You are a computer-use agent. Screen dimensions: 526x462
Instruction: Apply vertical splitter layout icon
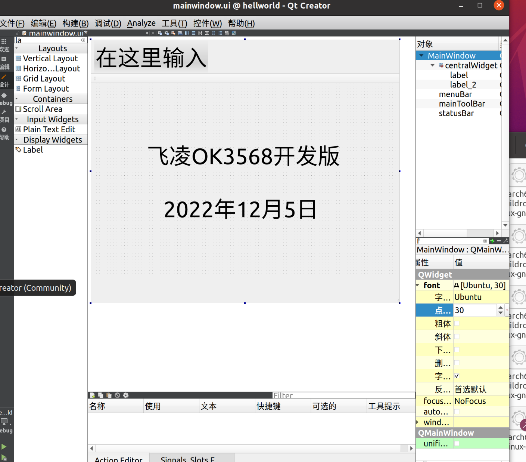207,33
